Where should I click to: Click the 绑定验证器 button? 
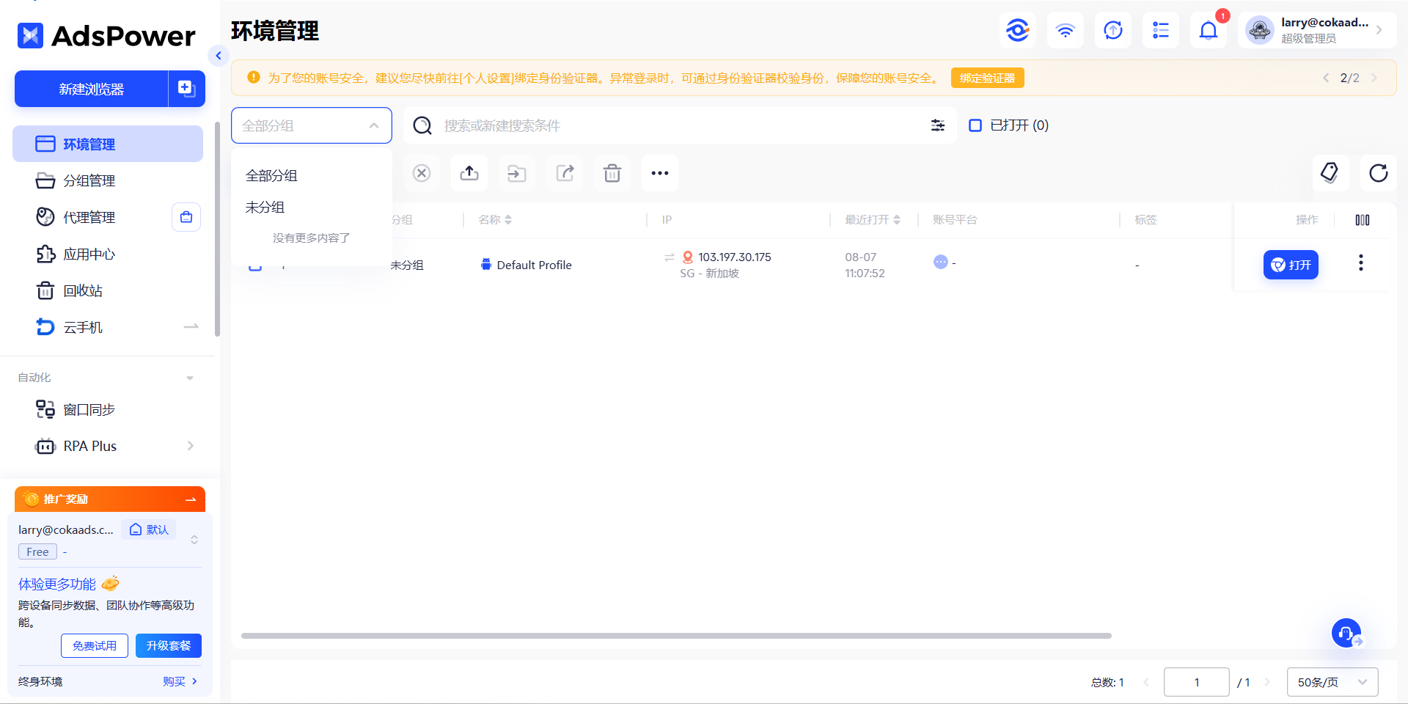click(988, 78)
